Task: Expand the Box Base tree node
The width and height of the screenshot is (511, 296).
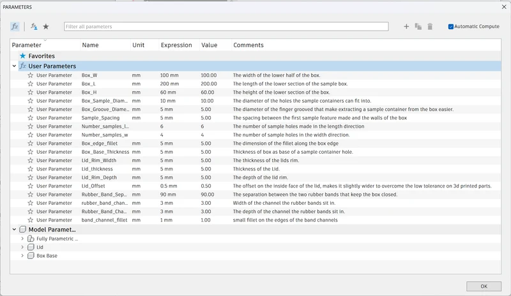Action: 22,256
